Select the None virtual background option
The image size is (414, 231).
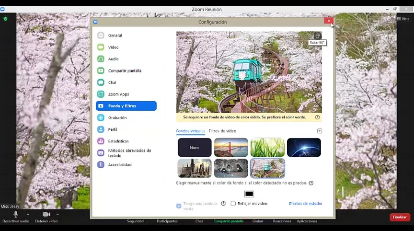click(x=195, y=148)
